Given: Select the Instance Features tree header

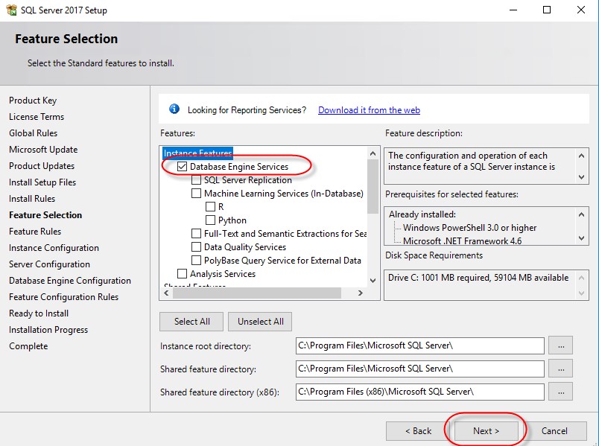Looking at the screenshot, I should pos(197,153).
